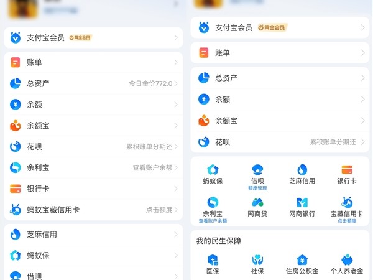Select 芝麻信用 label in left list
The height and width of the screenshot is (280, 373).
click(42, 235)
